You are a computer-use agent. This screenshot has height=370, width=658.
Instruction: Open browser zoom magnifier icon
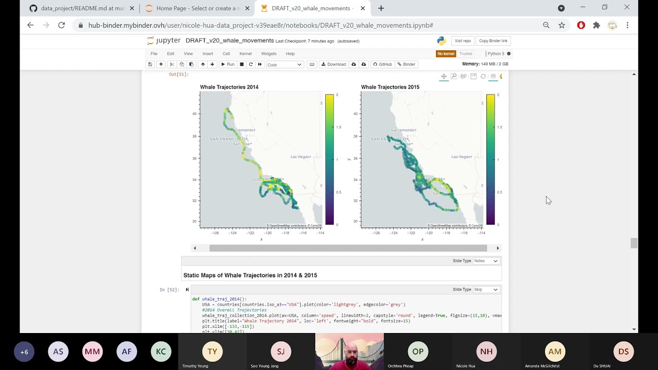546,25
